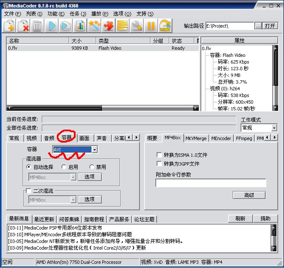Click the file list horizontal scrollbar thumb
The width and height of the screenshot is (284, 268).
[x=57, y=108]
